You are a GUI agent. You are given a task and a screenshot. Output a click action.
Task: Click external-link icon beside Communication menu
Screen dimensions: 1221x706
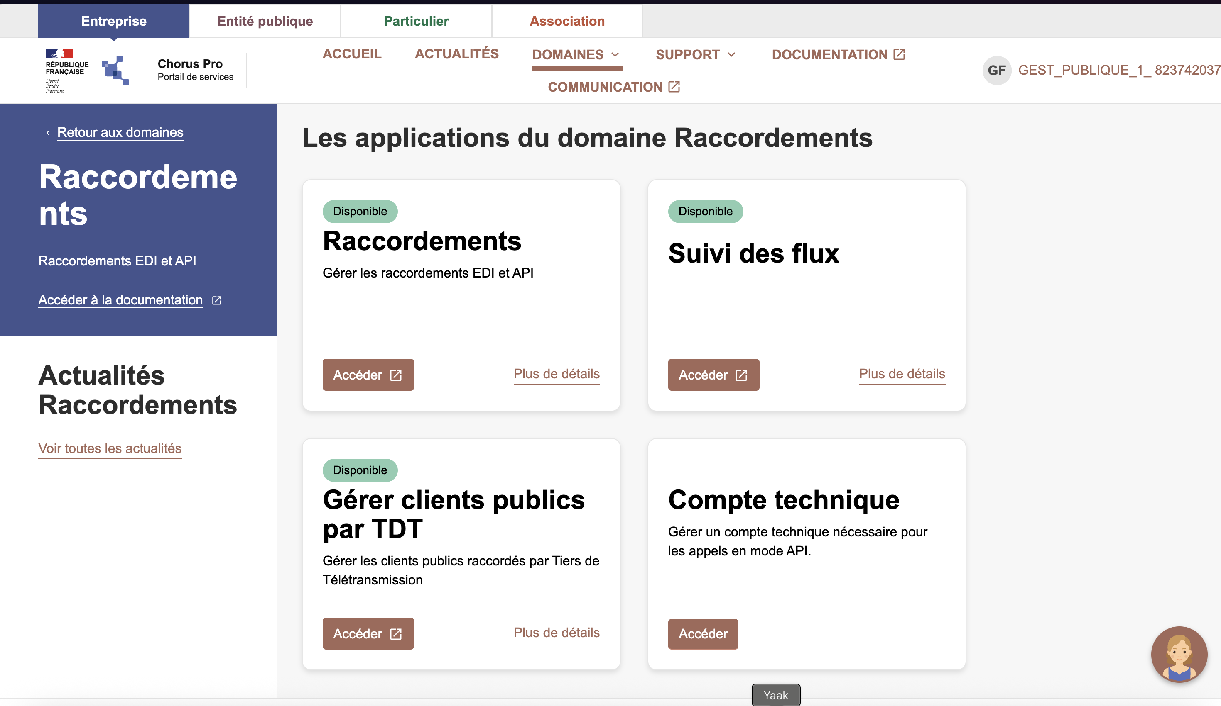click(674, 87)
